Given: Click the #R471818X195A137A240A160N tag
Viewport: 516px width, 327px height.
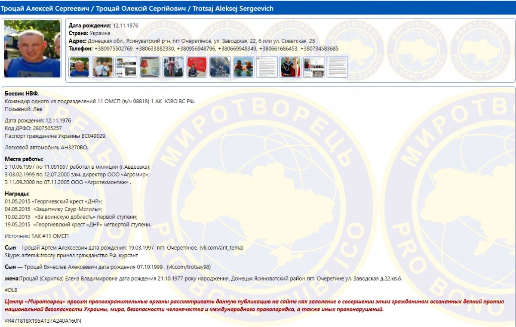Looking at the screenshot, I should (x=43, y=321).
